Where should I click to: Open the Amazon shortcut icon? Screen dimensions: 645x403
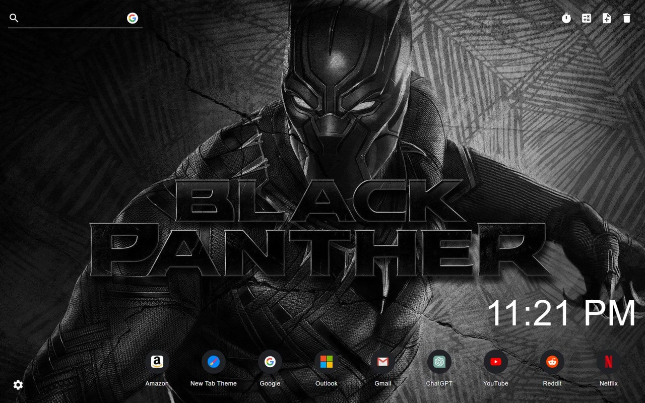pyautogui.click(x=157, y=362)
